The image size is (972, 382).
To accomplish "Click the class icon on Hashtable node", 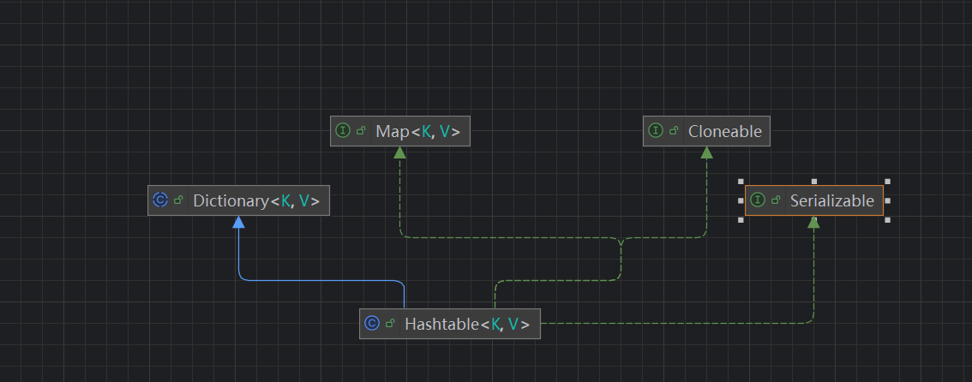I will 372,324.
